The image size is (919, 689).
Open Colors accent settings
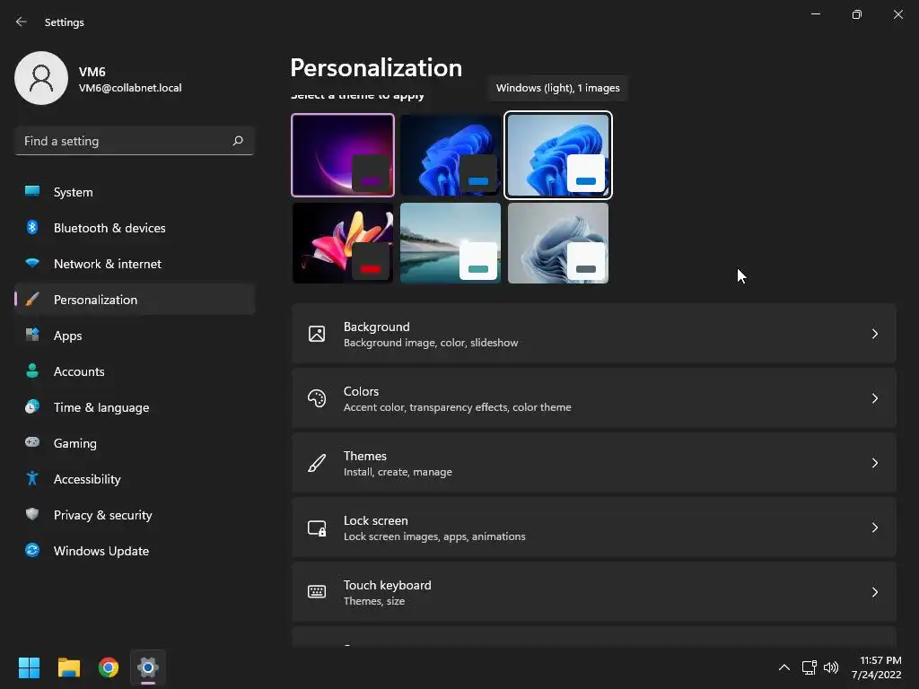pyautogui.click(x=594, y=398)
